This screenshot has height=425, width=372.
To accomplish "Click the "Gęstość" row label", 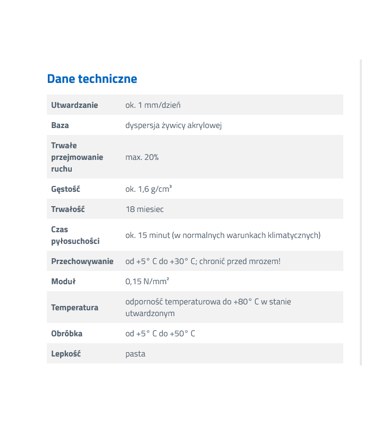I will (65, 189).
